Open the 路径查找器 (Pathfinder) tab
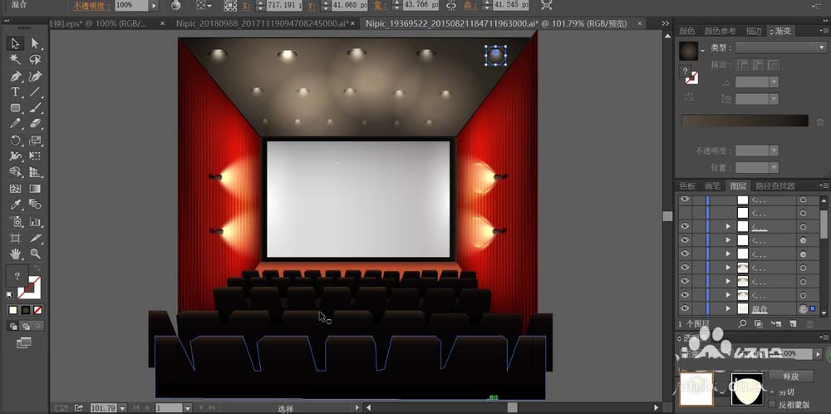Viewport: 831px width, 414px height. (x=774, y=186)
